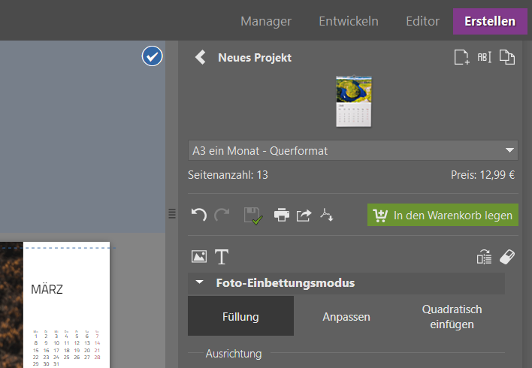Toggle the blue checkmark on the page preview
This screenshot has height=368, width=532.
tap(153, 56)
